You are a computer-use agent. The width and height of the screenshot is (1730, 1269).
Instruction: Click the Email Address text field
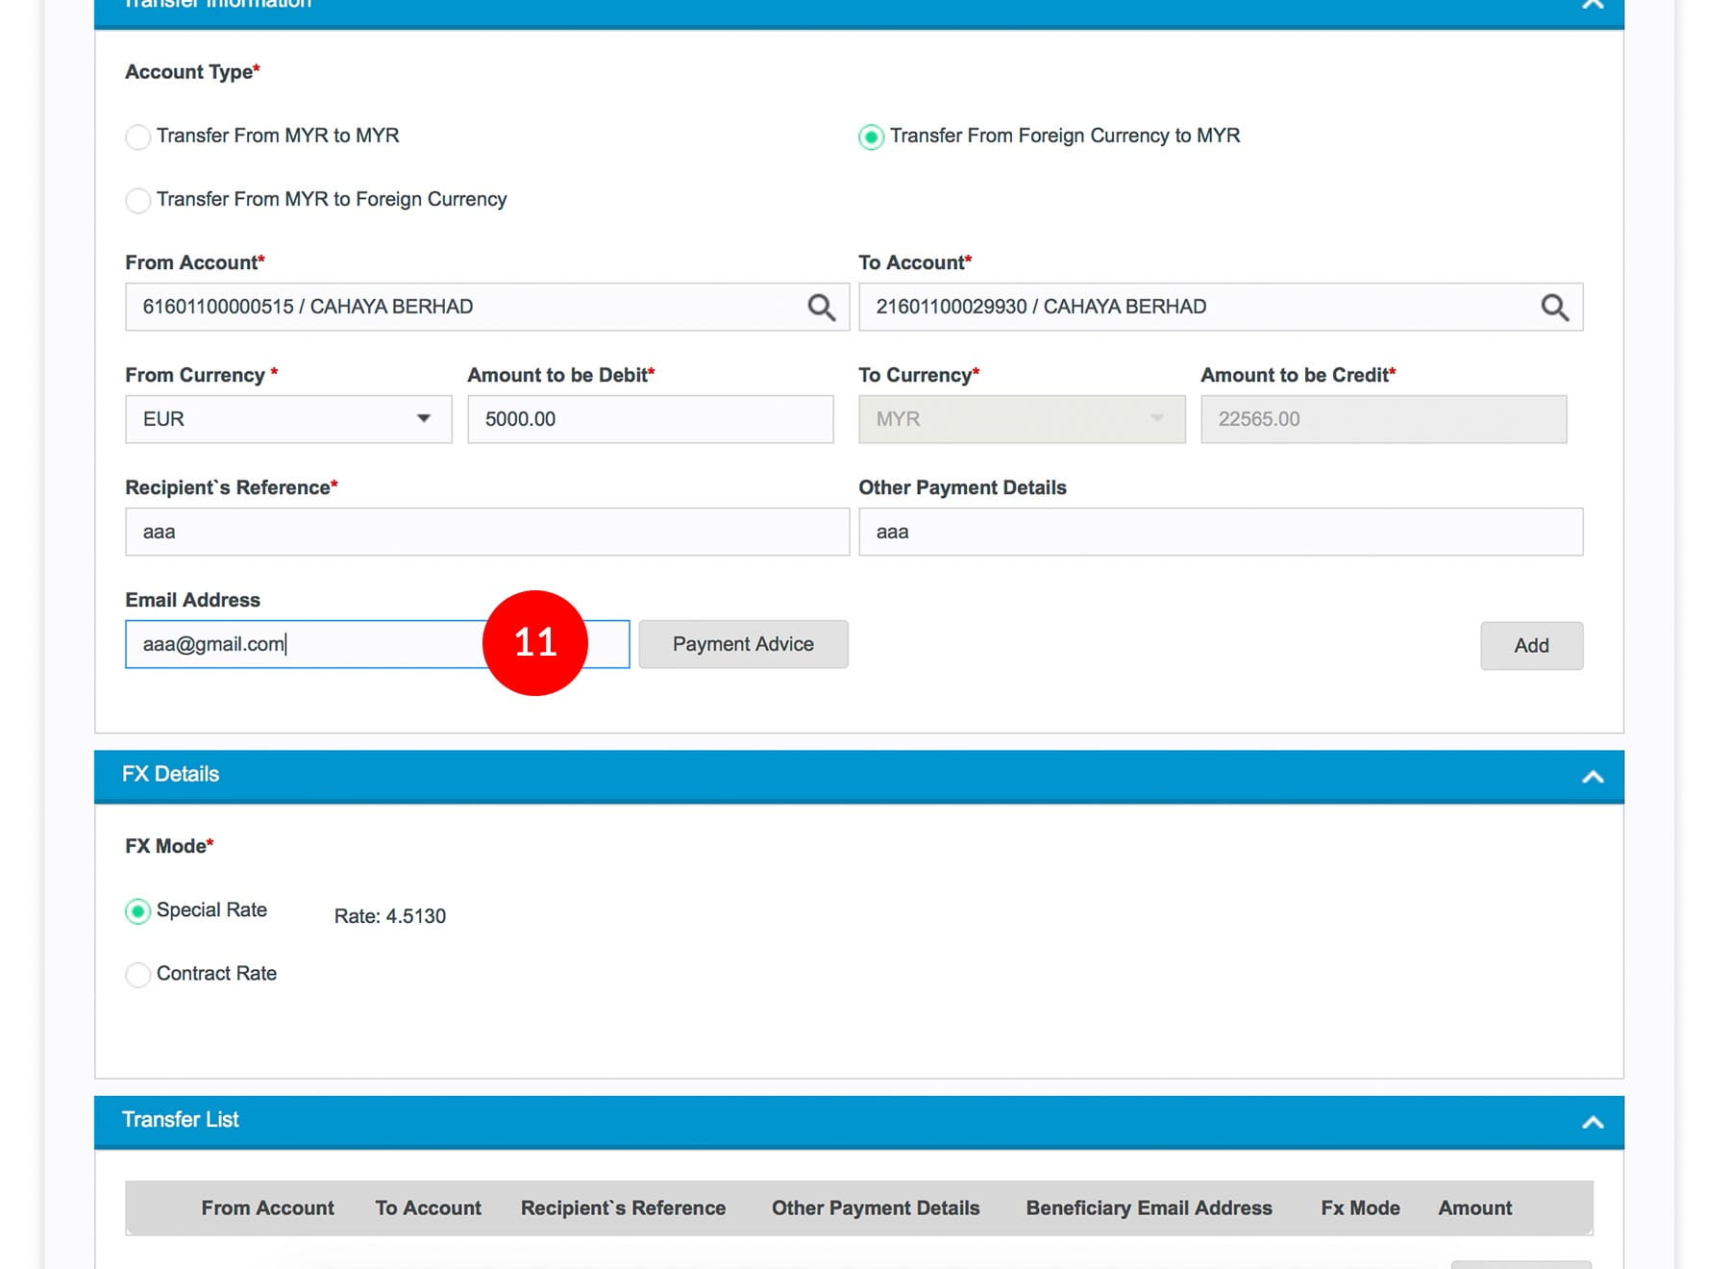click(308, 644)
